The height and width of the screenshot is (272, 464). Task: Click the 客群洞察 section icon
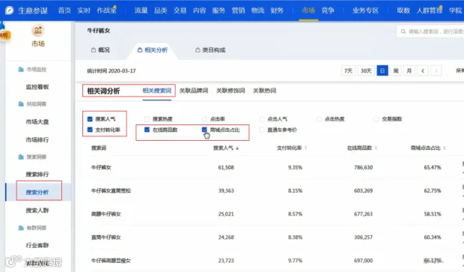click(x=21, y=228)
